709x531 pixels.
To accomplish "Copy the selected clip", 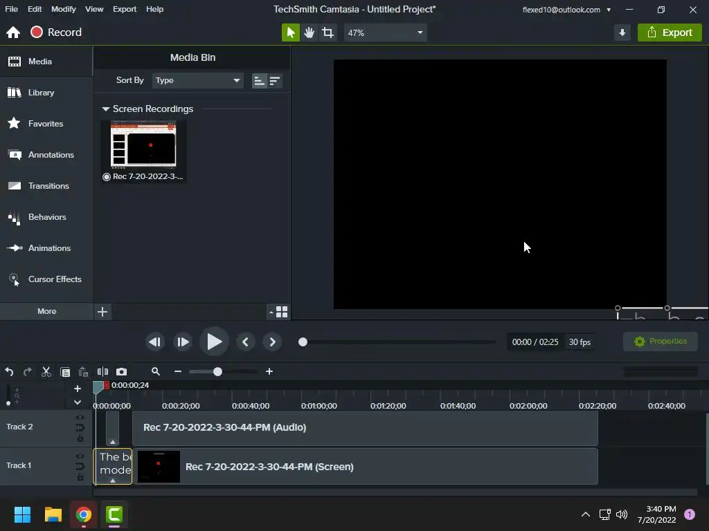I will tap(65, 372).
